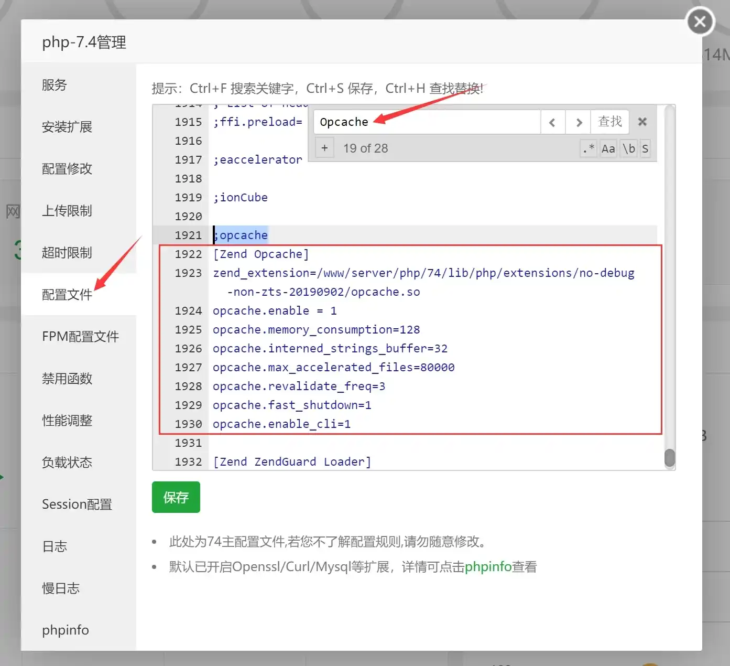Toggle search in selection with S button
This screenshot has height=666, width=730.
[645, 148]
